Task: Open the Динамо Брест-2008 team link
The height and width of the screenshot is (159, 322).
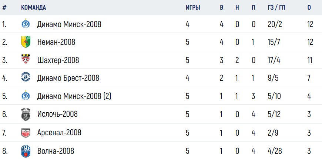Action: pos(68,78)
